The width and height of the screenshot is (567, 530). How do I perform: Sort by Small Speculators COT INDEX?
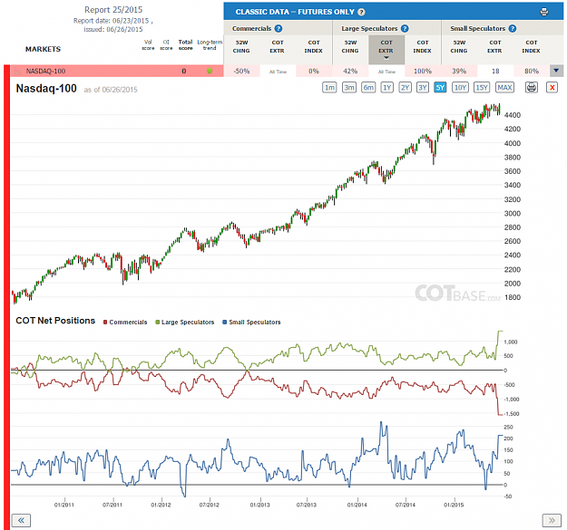pos(532,47)
